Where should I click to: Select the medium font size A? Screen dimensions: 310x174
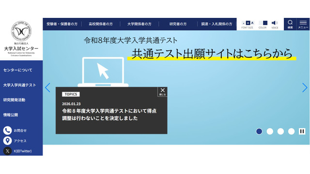pyautogui.click(x=248, y=23)
